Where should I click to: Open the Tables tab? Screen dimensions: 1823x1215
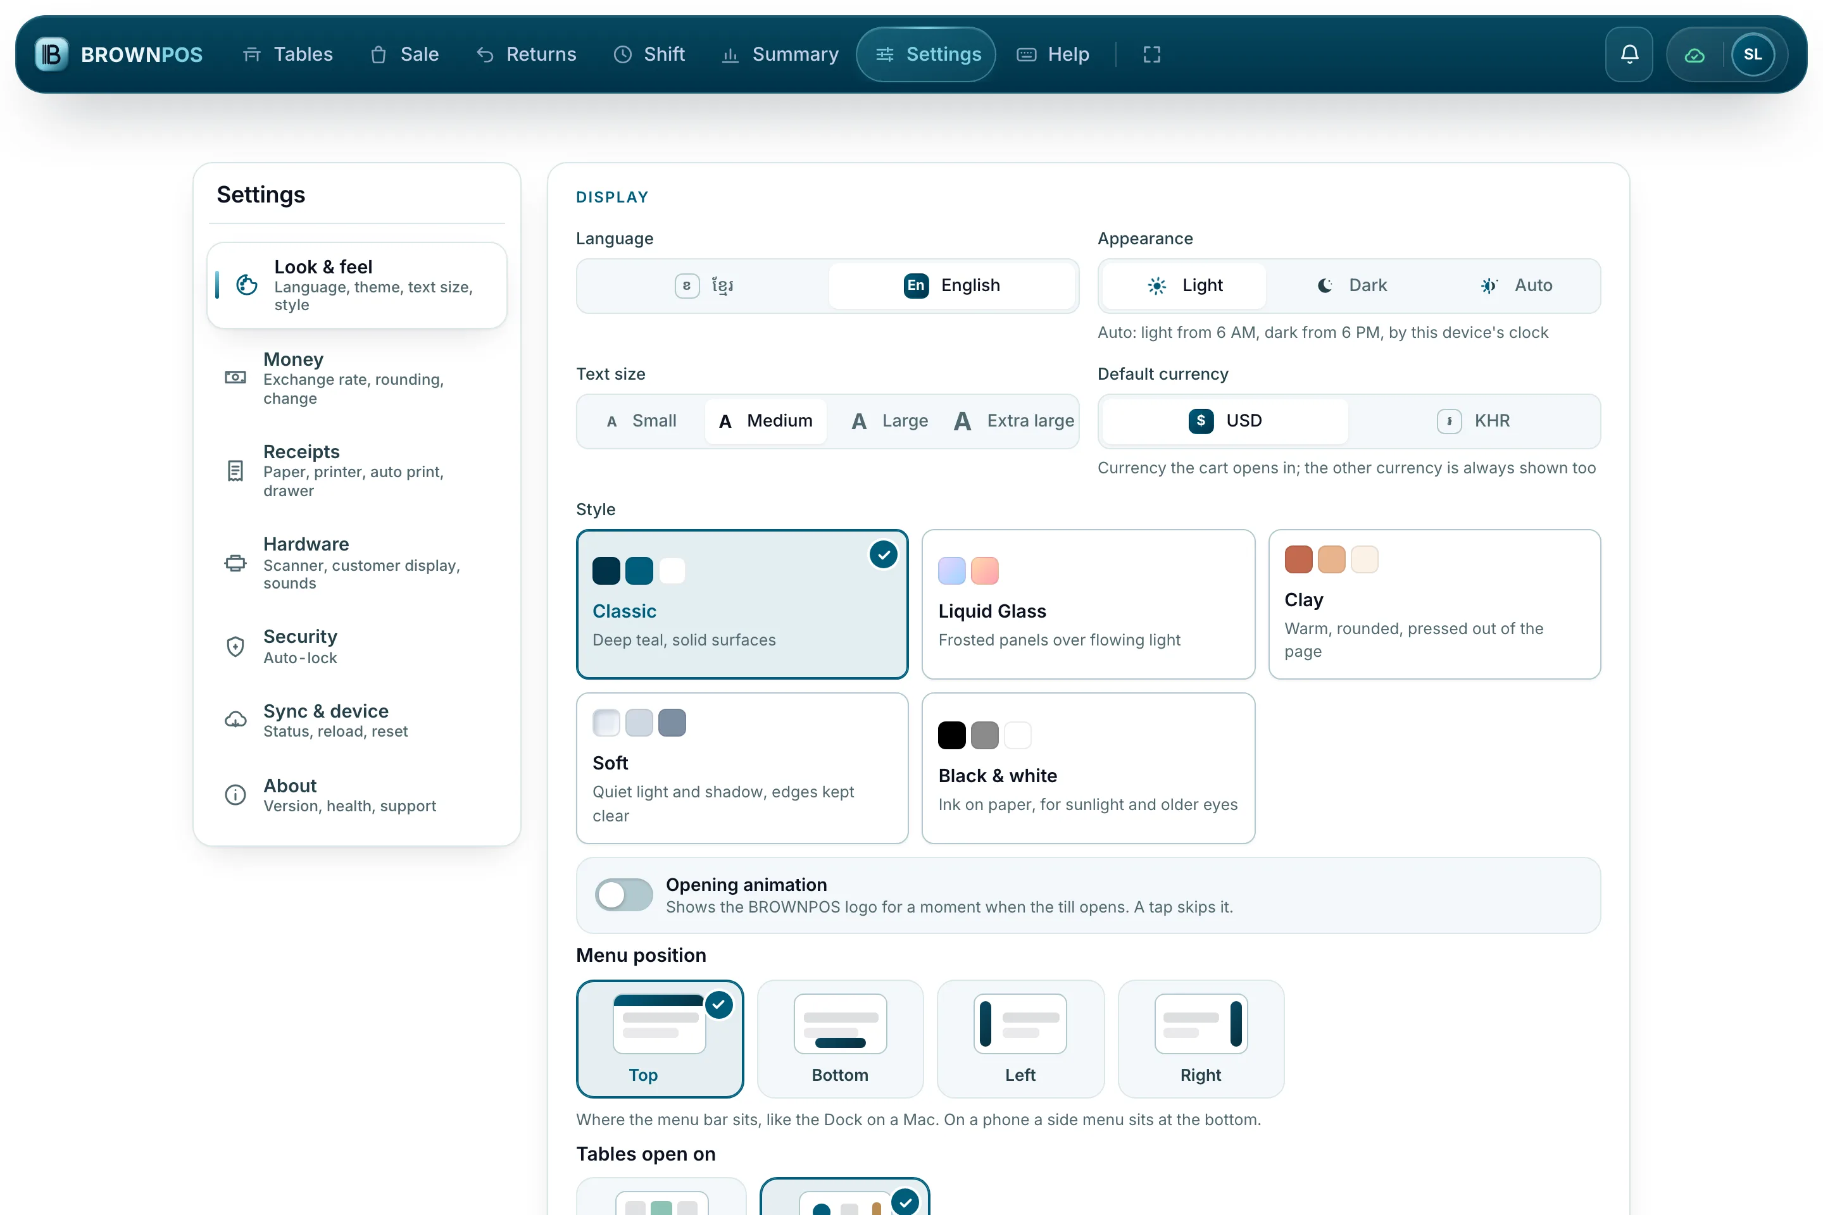[287, 54]
